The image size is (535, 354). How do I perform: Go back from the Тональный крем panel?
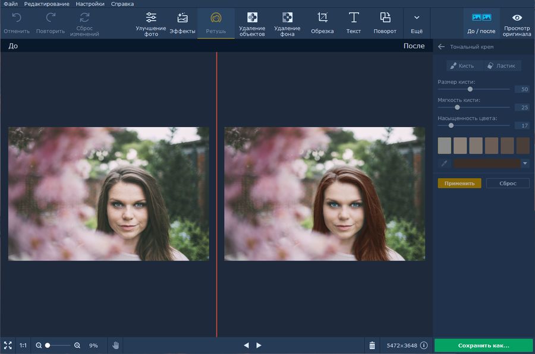tap(441, 47)
